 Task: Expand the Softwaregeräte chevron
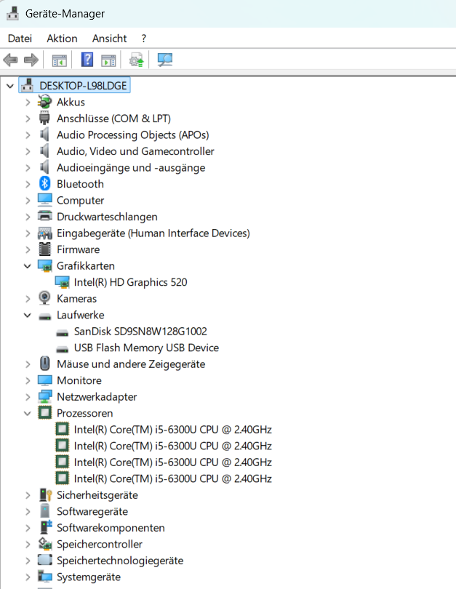[28, 511]
